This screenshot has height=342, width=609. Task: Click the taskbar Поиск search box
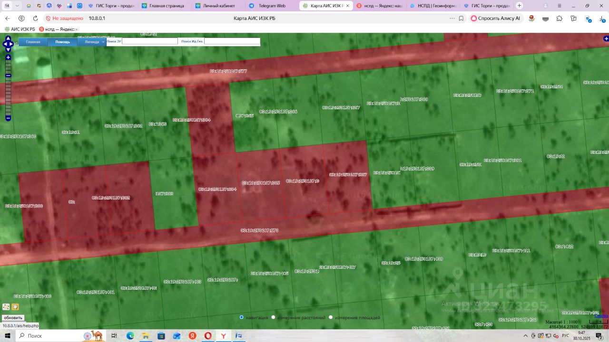61,336
